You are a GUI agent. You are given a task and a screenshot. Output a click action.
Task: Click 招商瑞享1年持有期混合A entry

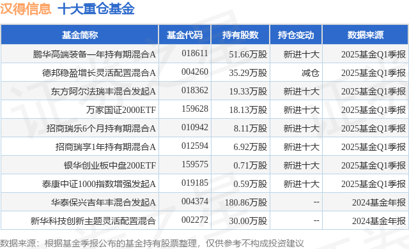pos(105,147)
